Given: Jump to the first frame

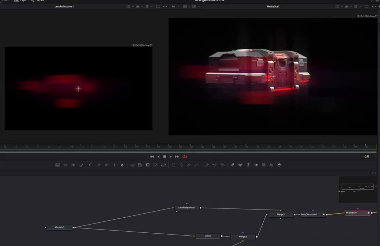Looking at the screenshot, I should [x=152, y=156].
